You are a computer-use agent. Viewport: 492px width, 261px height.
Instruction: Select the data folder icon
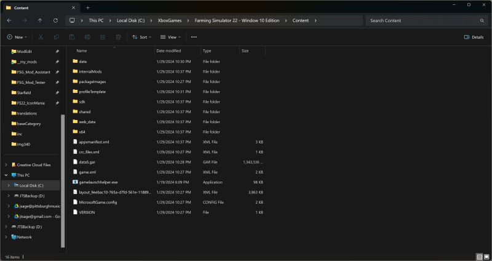coord(75,62)
